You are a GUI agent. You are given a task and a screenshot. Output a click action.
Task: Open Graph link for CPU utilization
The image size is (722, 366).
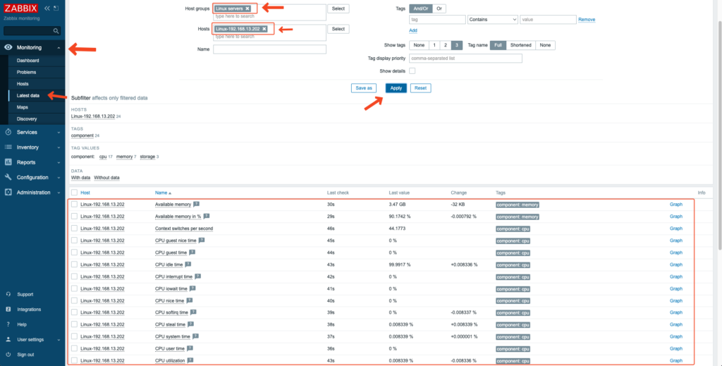676,360
